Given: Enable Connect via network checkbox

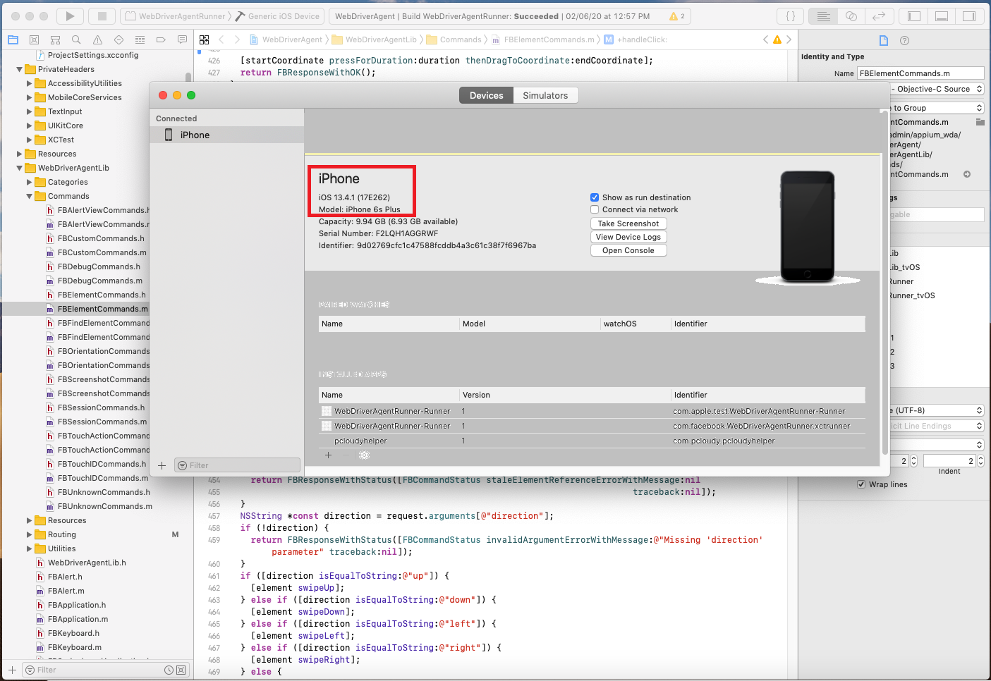Looking at the screenshot, I should point(595,209).
